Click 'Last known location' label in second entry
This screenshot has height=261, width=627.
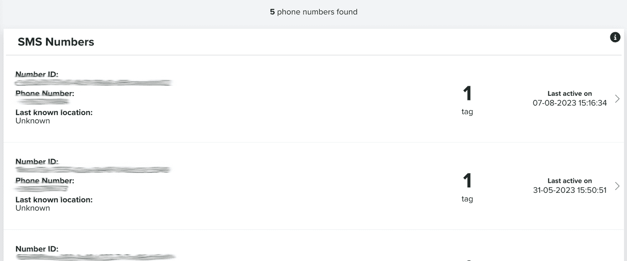[54, 200]
